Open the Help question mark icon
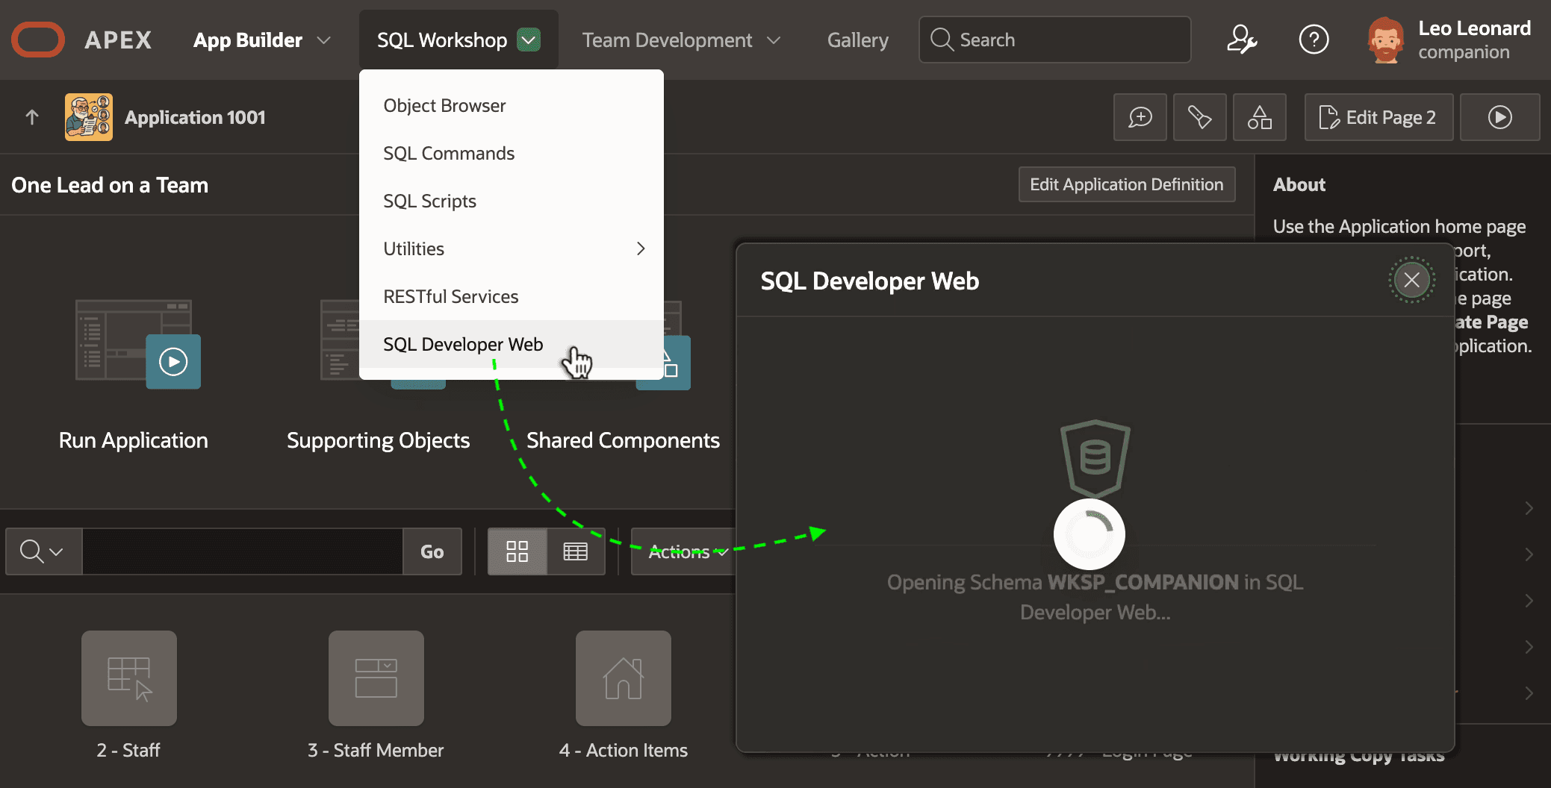Screen dimensions: 1551x788 tap(1314, 40)
